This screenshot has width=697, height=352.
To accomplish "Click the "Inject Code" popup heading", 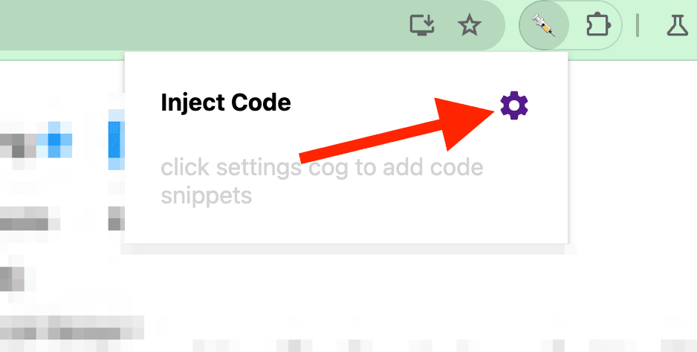I will click(225, 102).
